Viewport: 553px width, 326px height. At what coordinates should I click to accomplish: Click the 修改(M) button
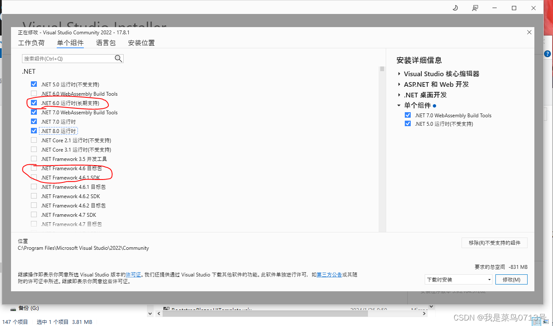(512, 279)
